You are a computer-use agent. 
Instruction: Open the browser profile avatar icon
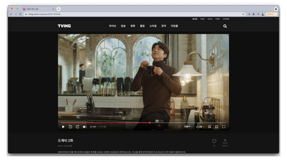(x=263, y=14)
